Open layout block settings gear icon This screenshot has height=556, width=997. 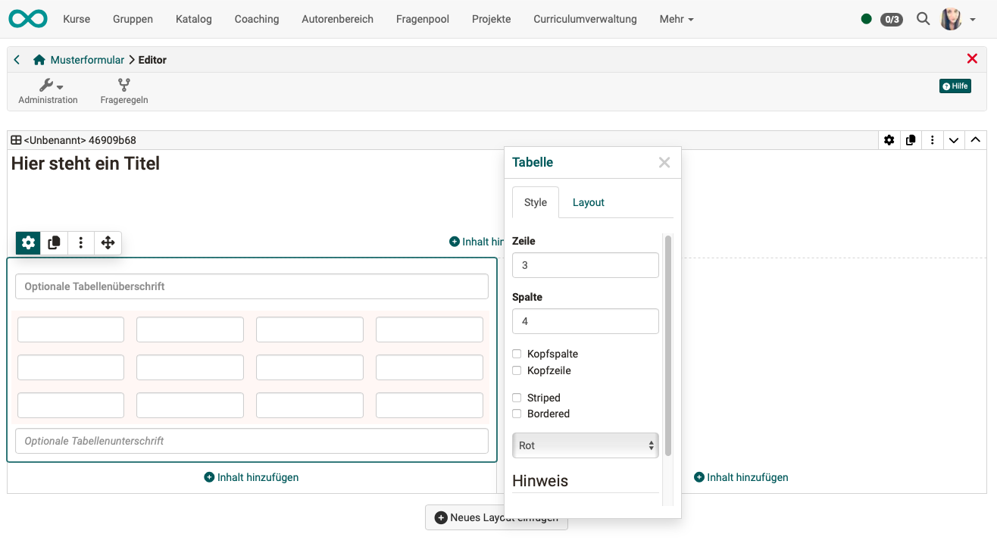click(889, 140)
